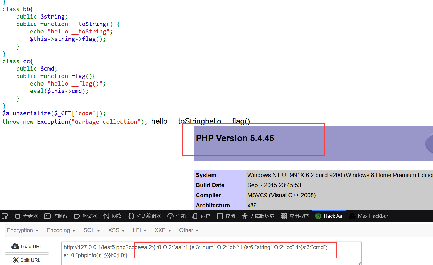433x265 pixels.
Task: Switch to the Network (网络) panel
Action: (x=113, y=216)
